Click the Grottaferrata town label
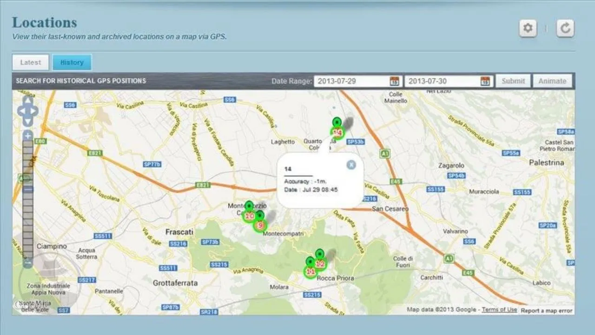Screen dimensions: 595x335 pos(175,282)
